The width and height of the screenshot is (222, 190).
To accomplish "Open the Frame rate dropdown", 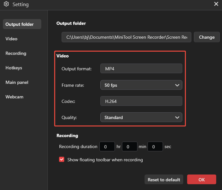I will tap(141, 85).
